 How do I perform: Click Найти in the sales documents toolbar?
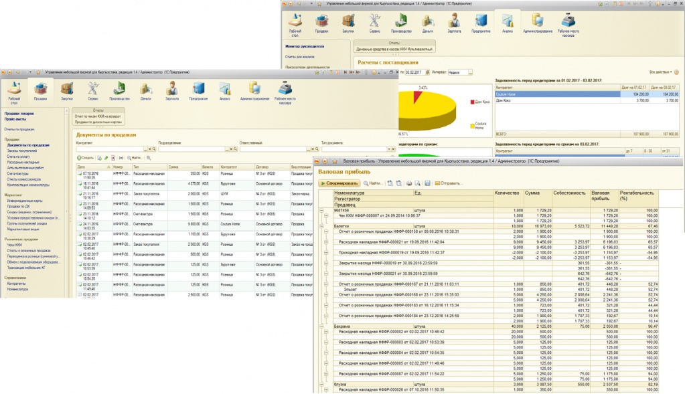135,158
